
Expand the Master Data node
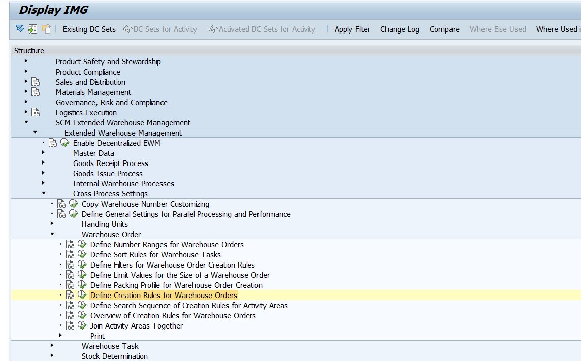pos(43,153)
